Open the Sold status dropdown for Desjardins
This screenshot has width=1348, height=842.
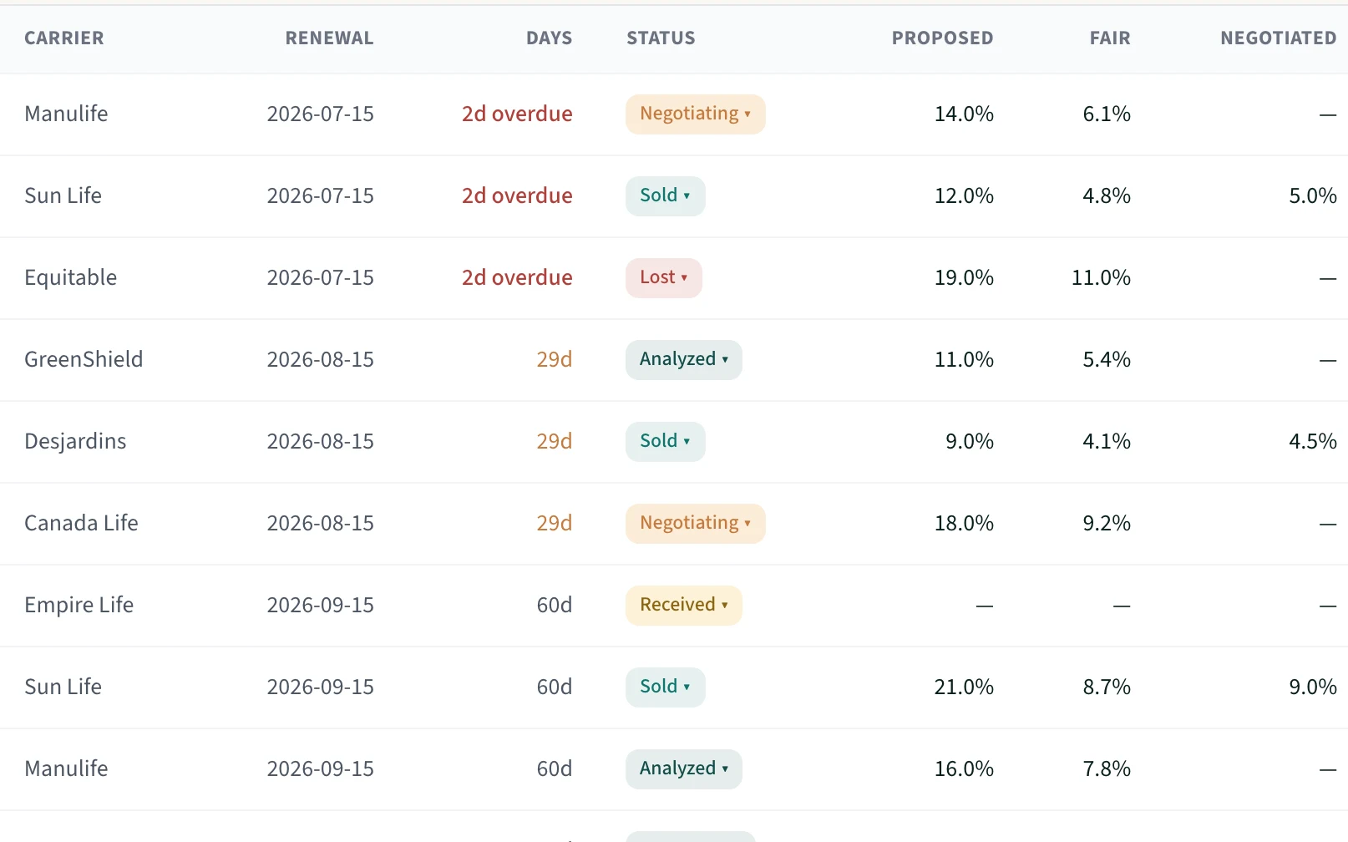665,442
